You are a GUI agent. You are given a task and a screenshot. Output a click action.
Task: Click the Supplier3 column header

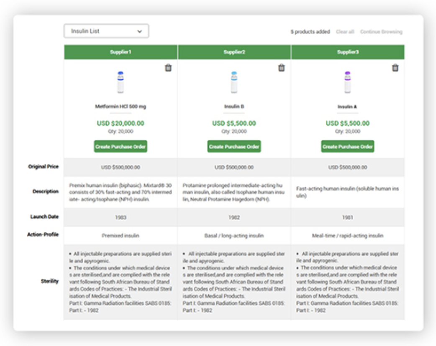[x=348, y=51]
